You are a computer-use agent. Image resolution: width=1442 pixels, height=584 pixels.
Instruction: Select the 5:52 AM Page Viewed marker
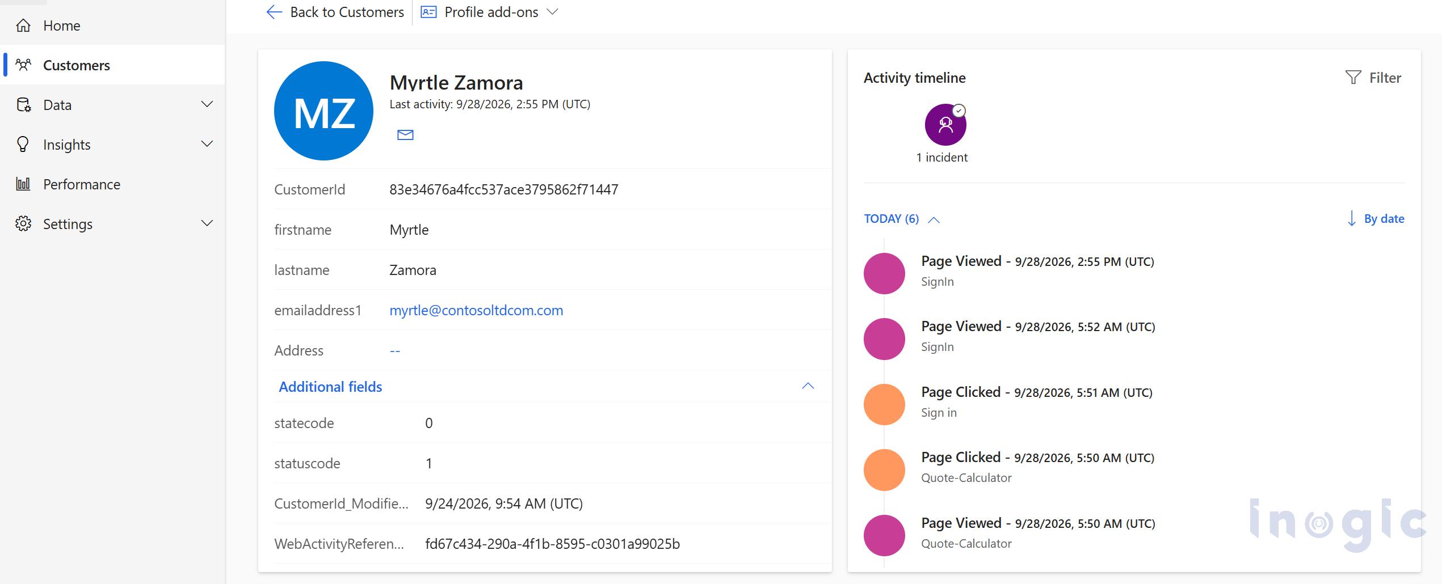(884, 339)
